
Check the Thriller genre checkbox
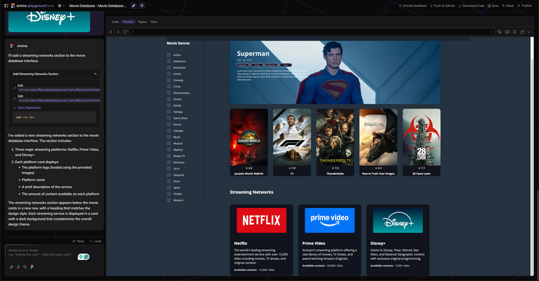(169, 193)
